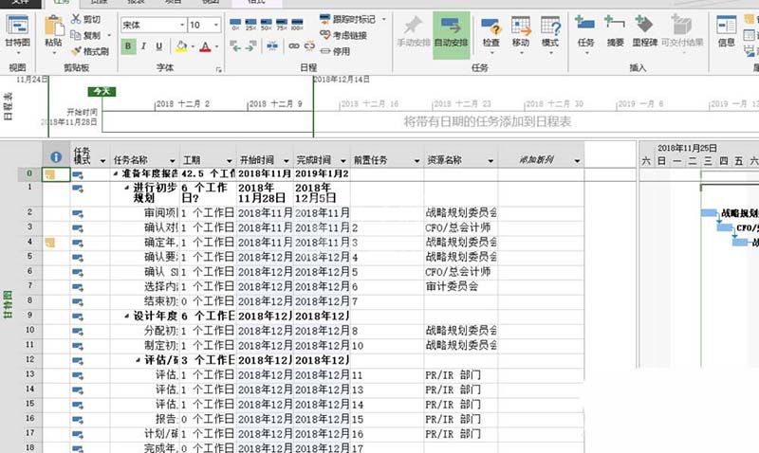Viewport: 759px width, 453px height.
Task: Open the 资源名称 column filter dropdown
Action: [x=491, y=160]
